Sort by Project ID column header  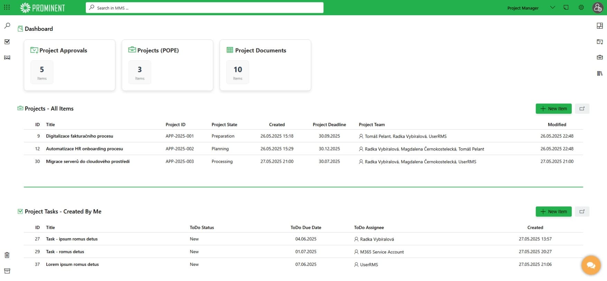click(x=175, y=124)
